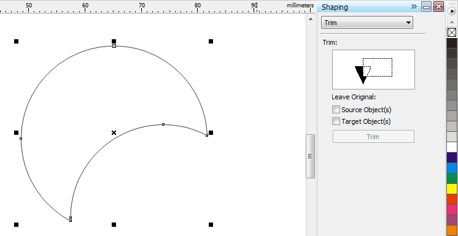Viewport: 458px width, 236px height.
Task: Pick the red-orange color swatch
Action: pos(452,199)
